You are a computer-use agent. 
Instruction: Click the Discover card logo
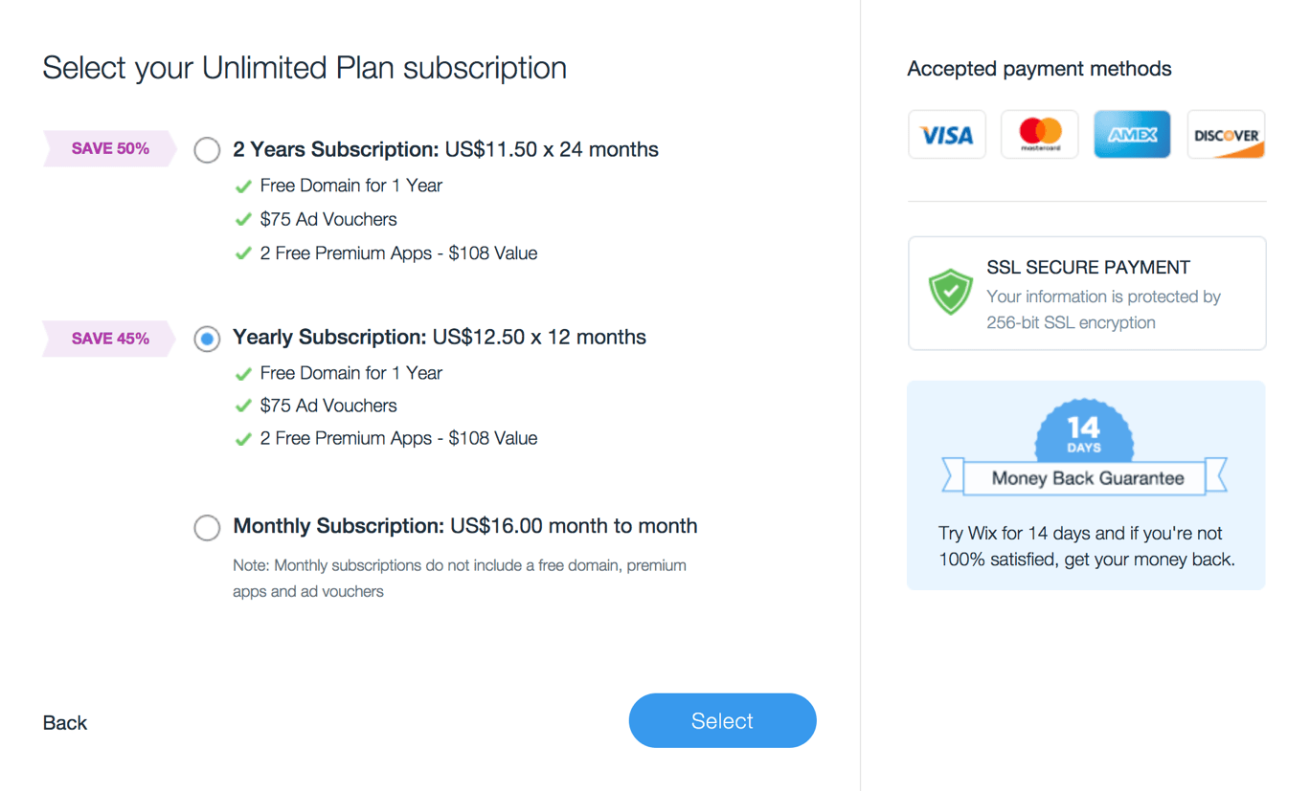(1226, 135)
